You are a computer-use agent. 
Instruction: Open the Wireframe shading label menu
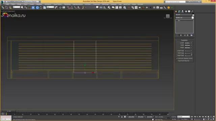point(11,11)
